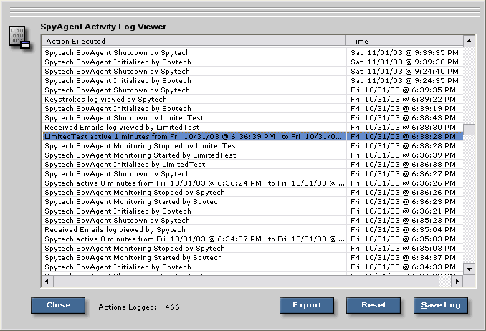Screen dimensions: 486x331
Task: Click the time cell Fri 10/31/03 @ 6:38:30 PM
Action: [404, 127]
